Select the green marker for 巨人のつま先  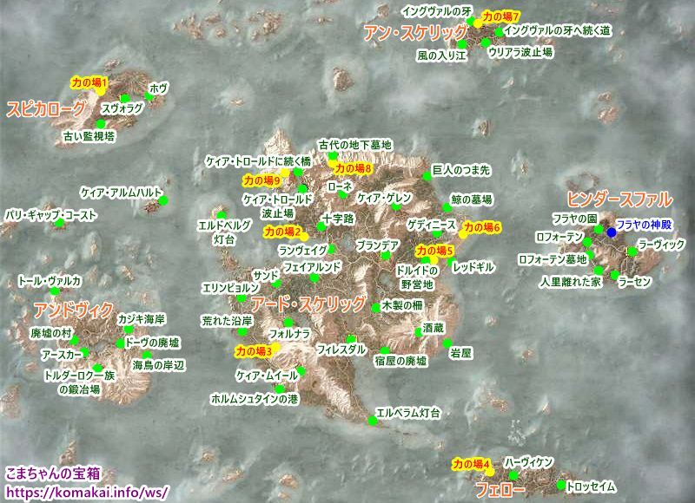pos(427,177)
